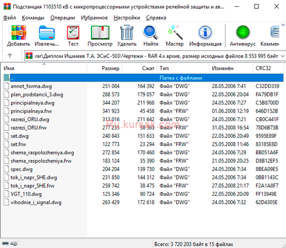This screenshot has width=286, height=248.
Task: Select the parent folder ".." row
Action: (144, 78)
